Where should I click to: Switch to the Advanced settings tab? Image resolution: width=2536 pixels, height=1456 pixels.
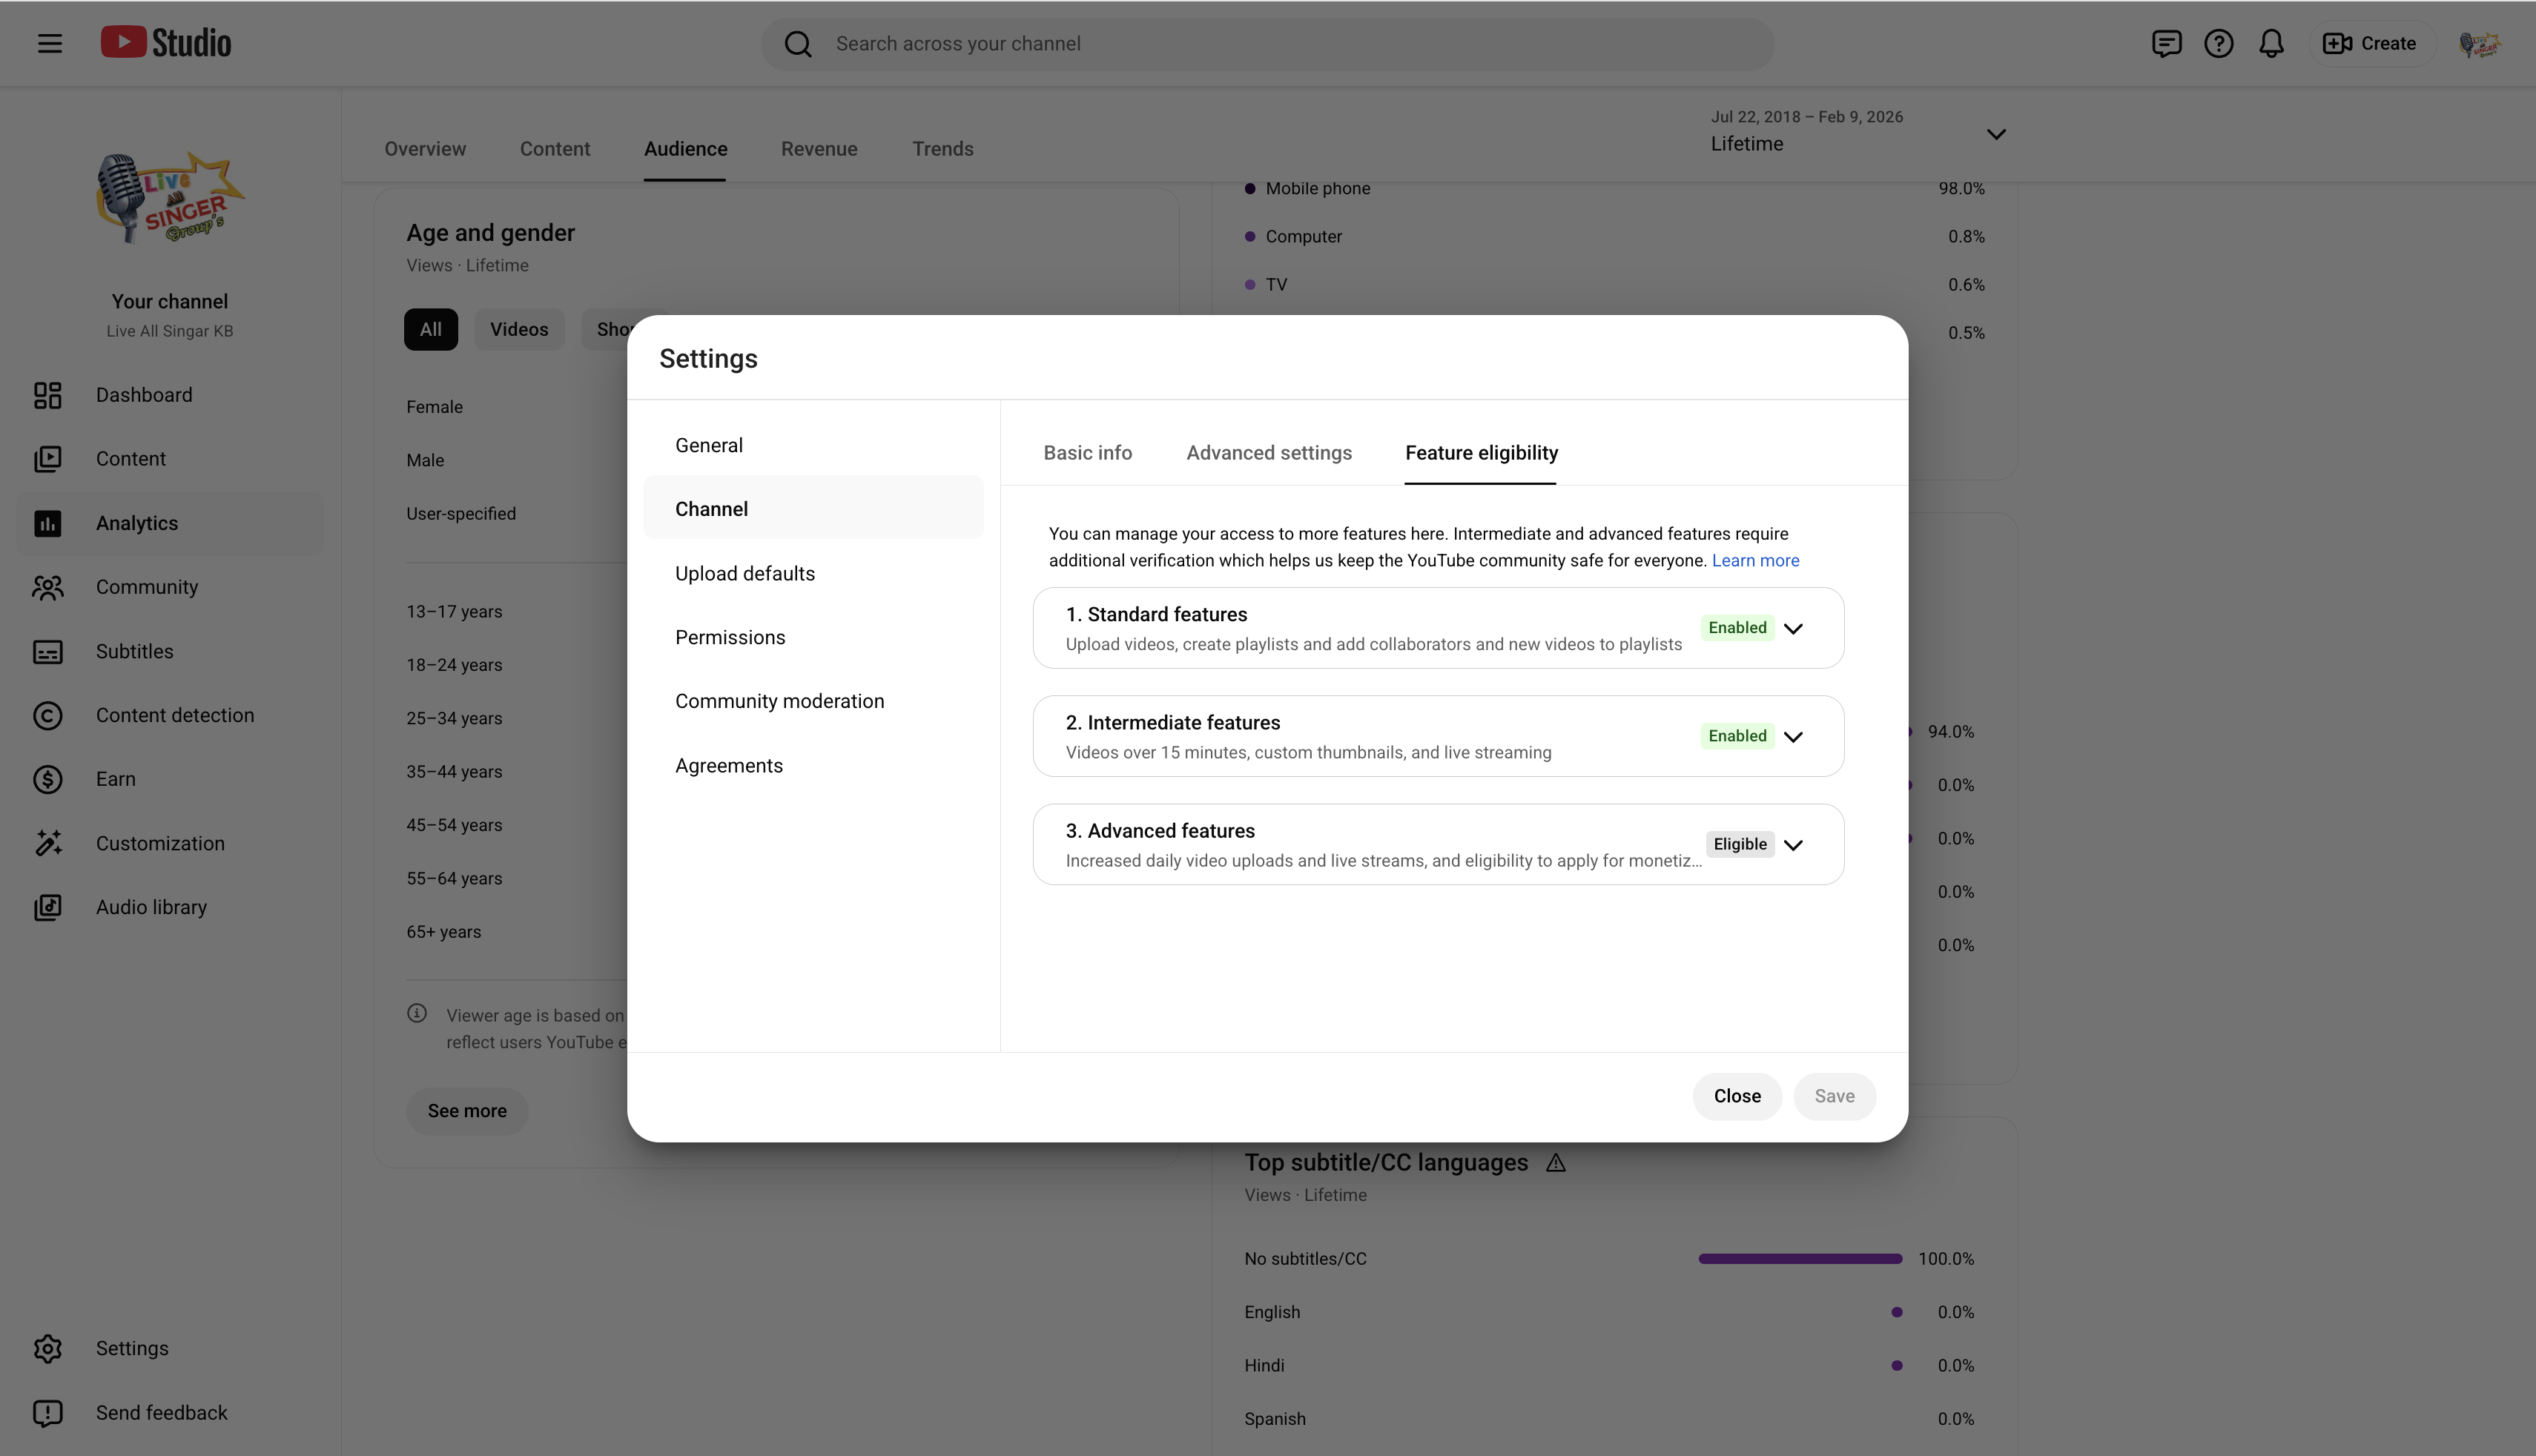1269,453
